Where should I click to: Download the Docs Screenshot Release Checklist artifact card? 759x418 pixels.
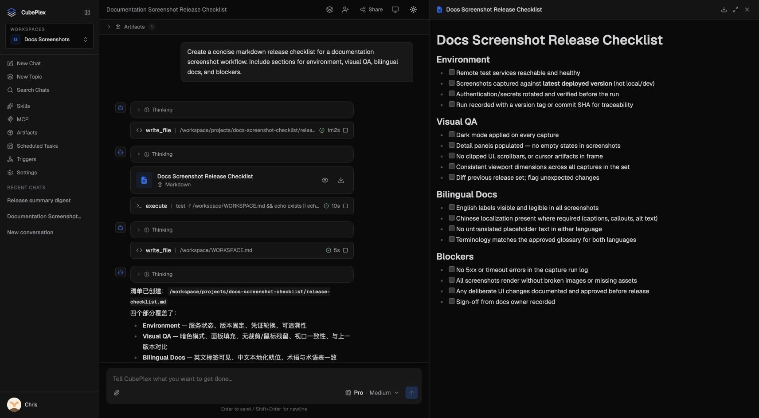point(341,180)
